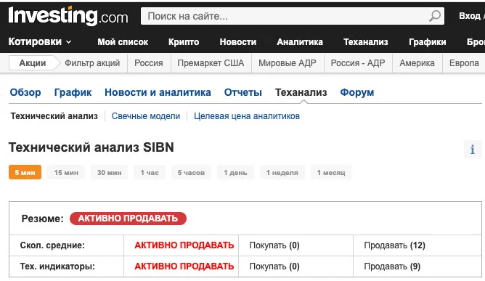Switch to the Обзор tab
This screenshot has height=281, width=485.
click(25, 92)
